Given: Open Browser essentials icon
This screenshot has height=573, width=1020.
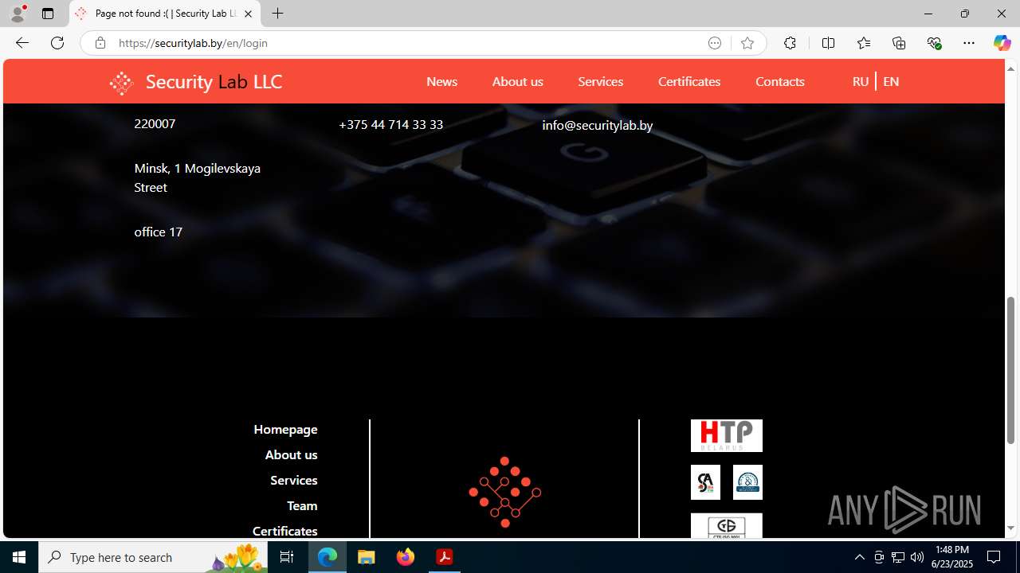Looking at the screenshot, I should click(934, 43).
